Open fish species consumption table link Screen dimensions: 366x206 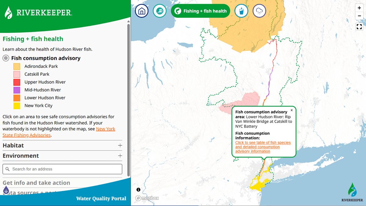tap(263, 147)
